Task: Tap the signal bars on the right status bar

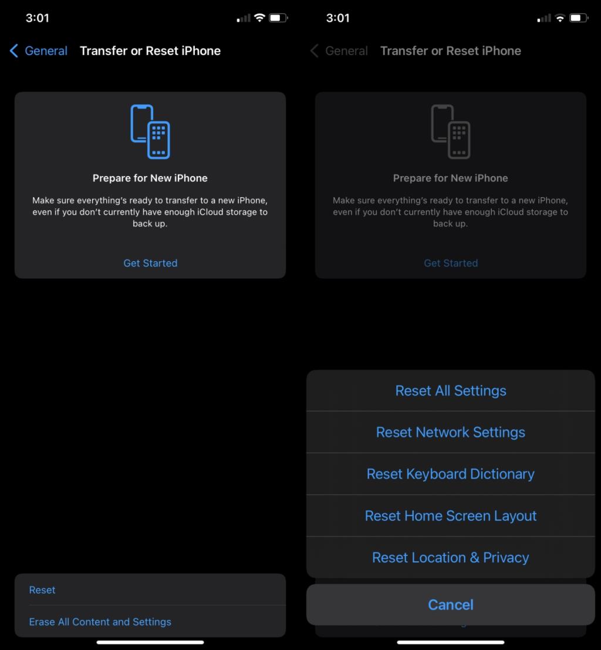Action: click(544, 18)
